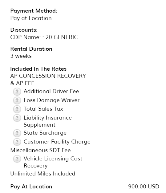The width and height of the screenshot is (166, 193).
Task: Click the Pay At Location heading
Action: pos(31,187)
